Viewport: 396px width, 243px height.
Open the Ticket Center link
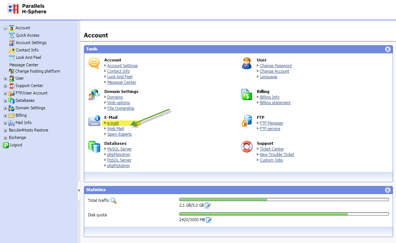click(x=272, y=149)
